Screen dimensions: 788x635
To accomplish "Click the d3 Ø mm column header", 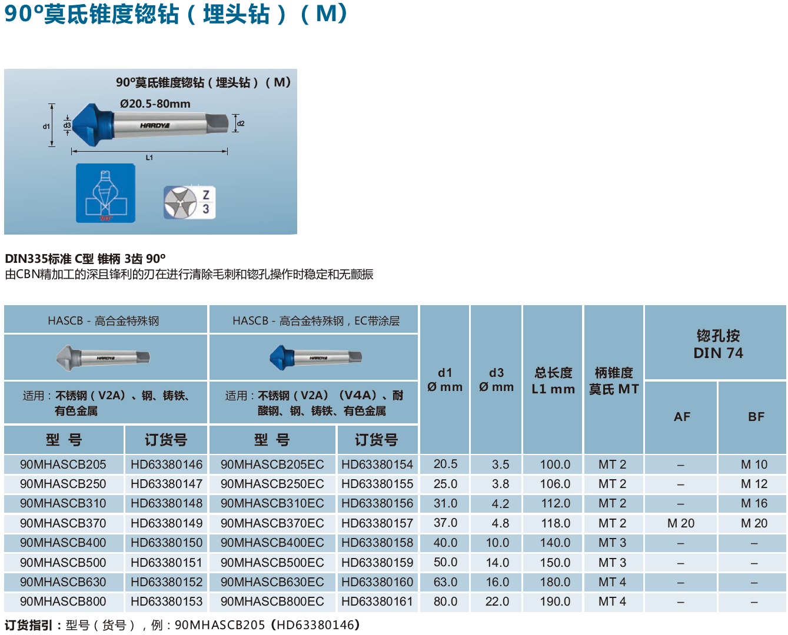I will pos(496,380).
